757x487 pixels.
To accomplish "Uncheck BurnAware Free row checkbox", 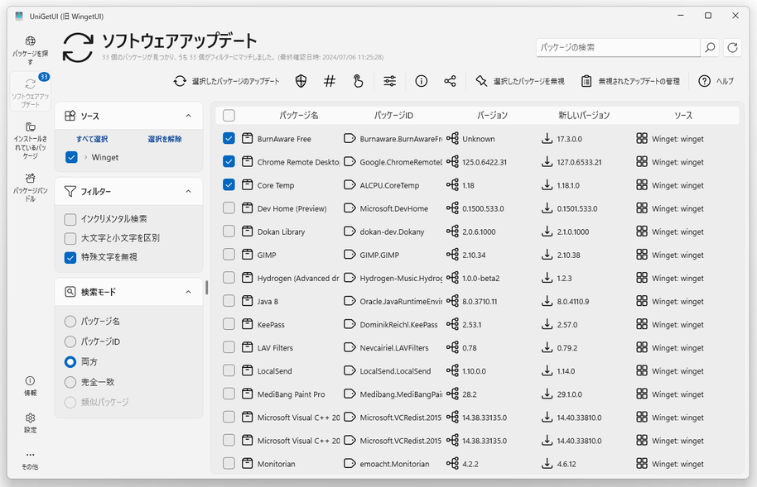I will click(x=229, y=138).
